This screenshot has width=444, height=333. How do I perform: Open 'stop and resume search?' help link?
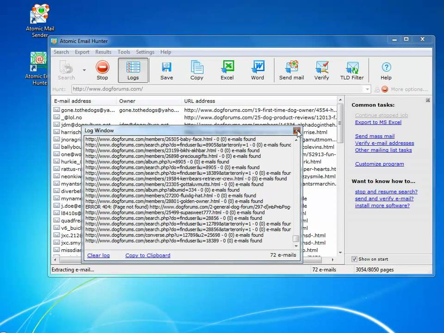point(386,191)
